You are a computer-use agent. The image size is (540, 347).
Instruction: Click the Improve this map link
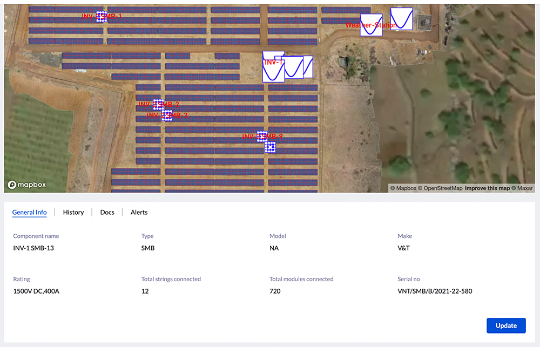[x=487, y=188]
